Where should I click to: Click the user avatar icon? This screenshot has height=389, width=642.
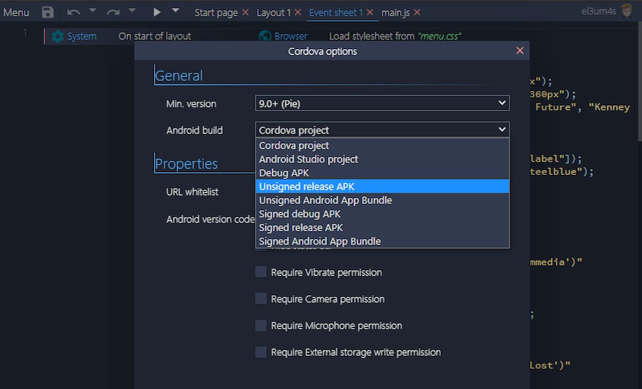628,11
